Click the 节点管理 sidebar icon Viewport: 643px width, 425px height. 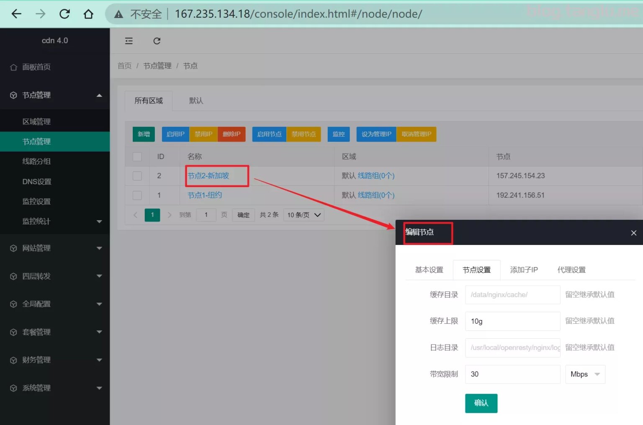[13, 95]
